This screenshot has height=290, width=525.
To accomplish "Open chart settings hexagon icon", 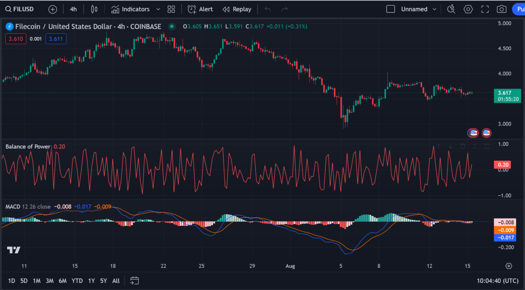I will 468,9.
